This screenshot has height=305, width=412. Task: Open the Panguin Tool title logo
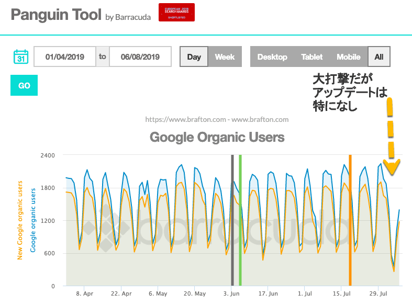(56, 15)
